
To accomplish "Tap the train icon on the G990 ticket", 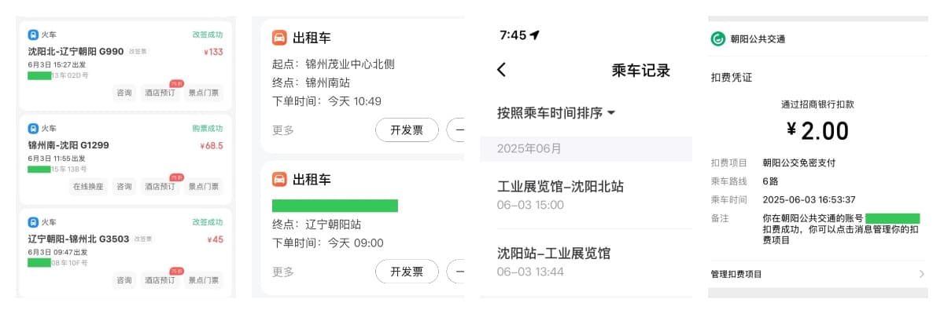I will click(33, 35).
